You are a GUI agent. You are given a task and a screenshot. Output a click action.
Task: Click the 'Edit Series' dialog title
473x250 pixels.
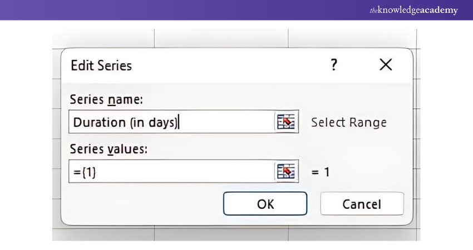point(101,66)
